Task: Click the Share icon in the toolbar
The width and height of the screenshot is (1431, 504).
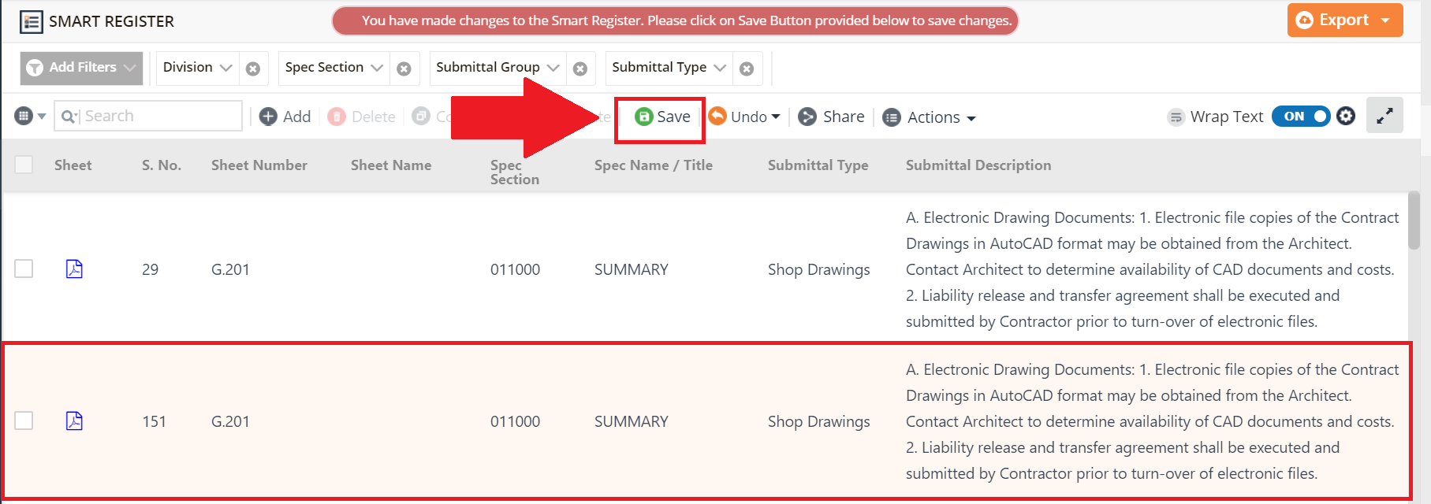Action: pyautogui.click(x=807, y=117)
